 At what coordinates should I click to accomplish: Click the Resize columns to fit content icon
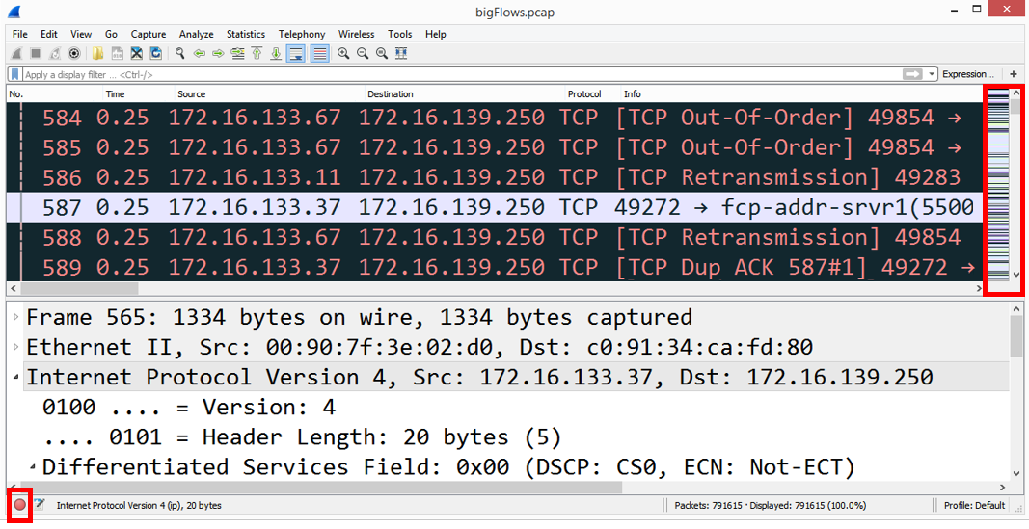pos(401,54)
